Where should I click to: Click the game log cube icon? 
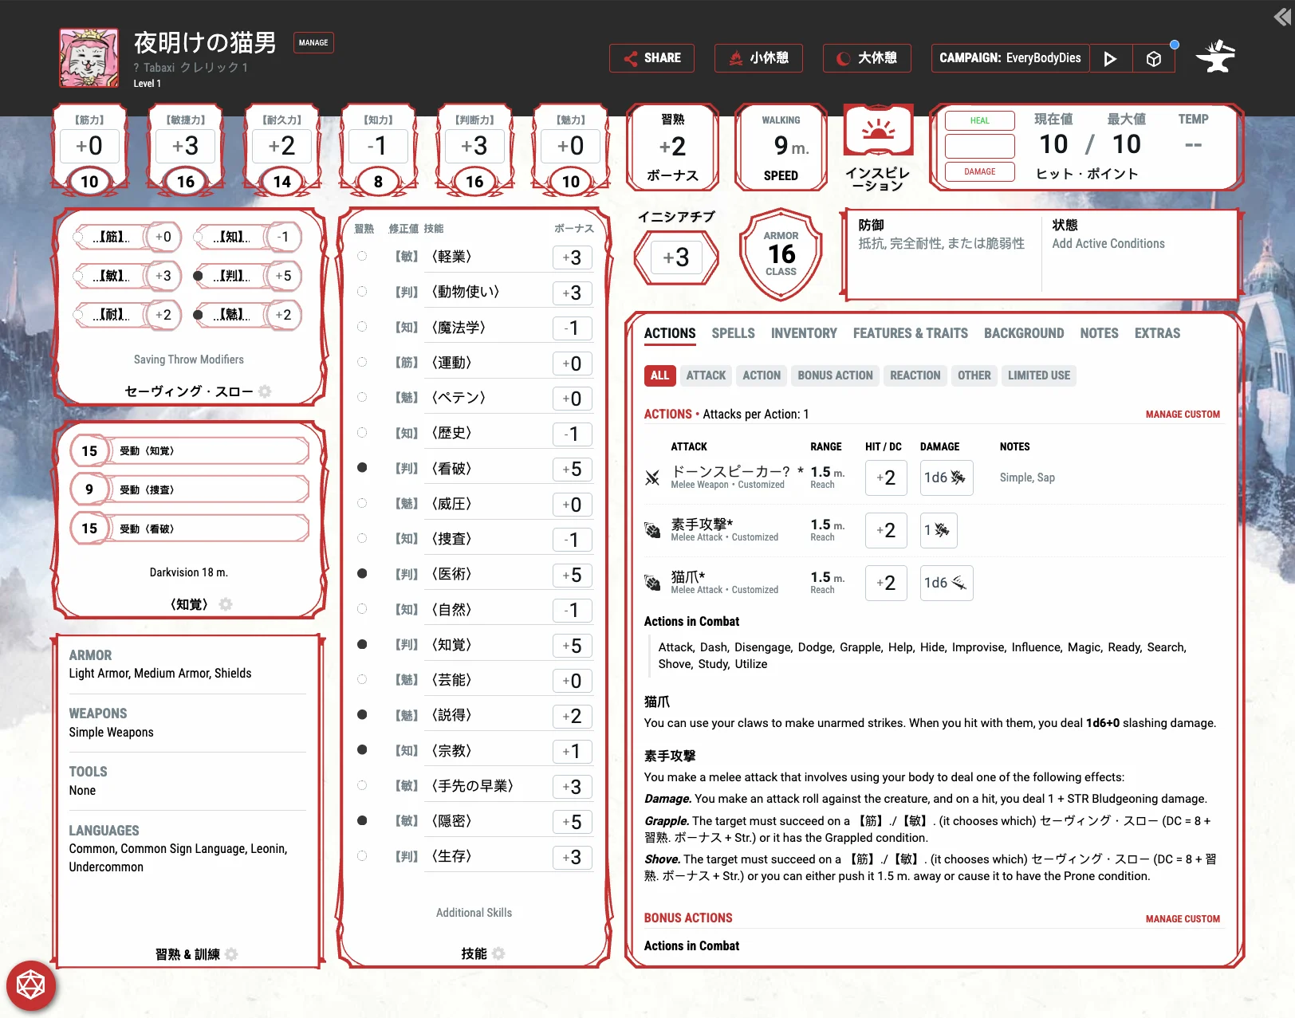point(1153,59)
